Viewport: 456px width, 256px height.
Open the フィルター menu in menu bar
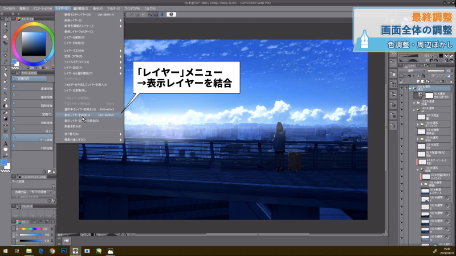pos(113,9)
